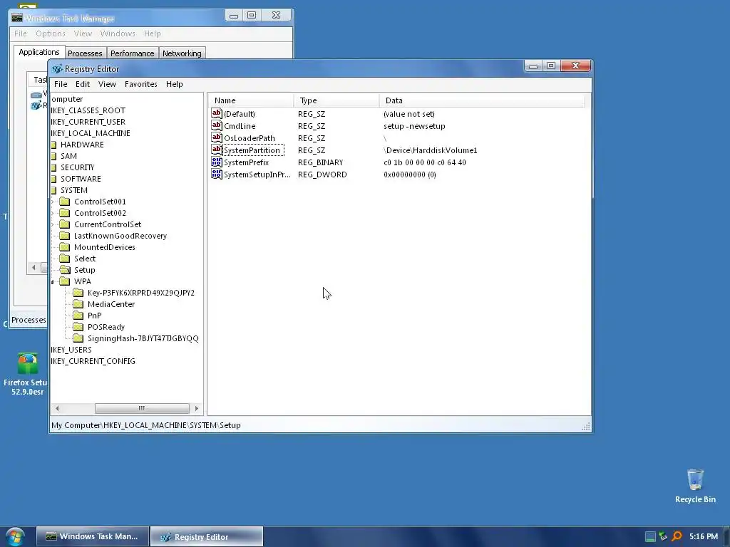The height and width of the screenshot is (547, 730).
Task: Click the SECURITY key folder icon
Action: point(53,167)
